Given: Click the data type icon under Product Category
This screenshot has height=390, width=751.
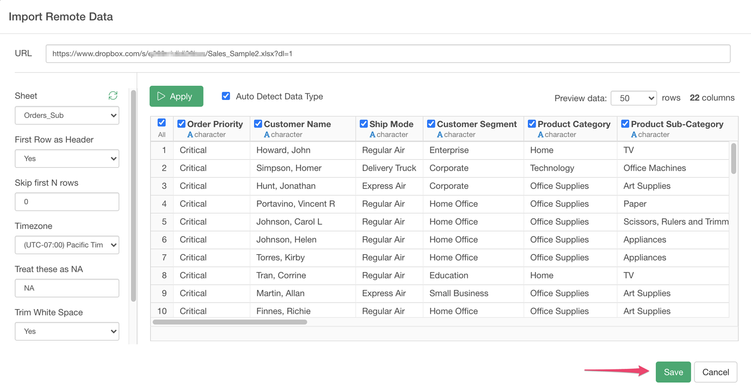Looking at the screenshot, I should (540, 135).
